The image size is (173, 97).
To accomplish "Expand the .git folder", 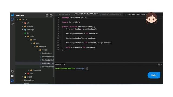I will 22,23.
